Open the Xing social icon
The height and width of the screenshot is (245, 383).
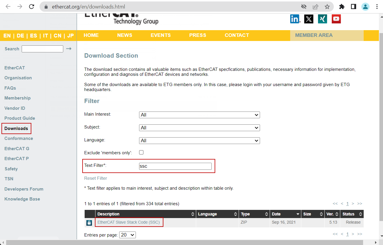point(322,19)
